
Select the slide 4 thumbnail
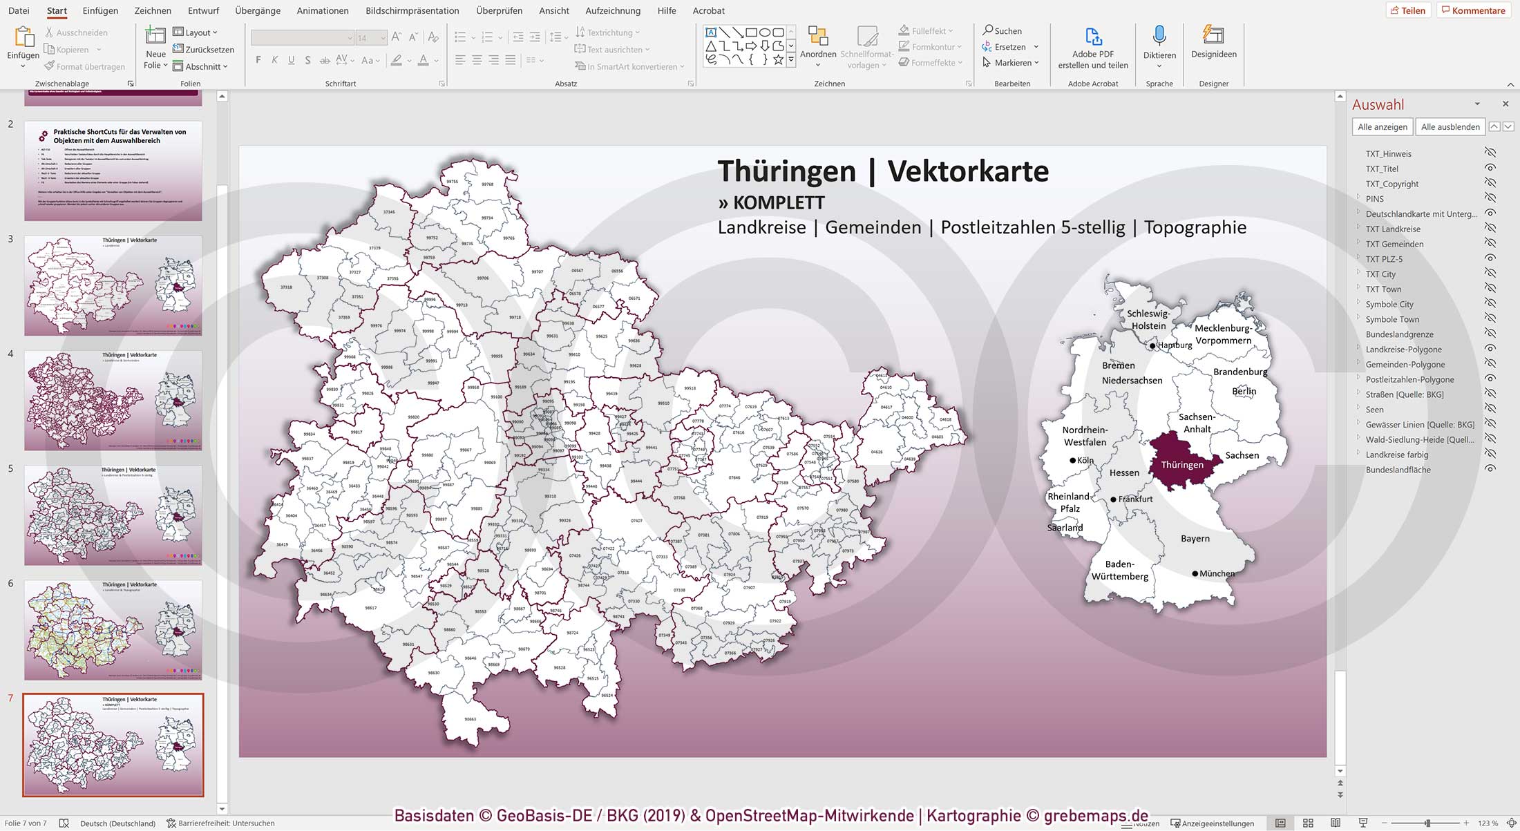[113, 400]
